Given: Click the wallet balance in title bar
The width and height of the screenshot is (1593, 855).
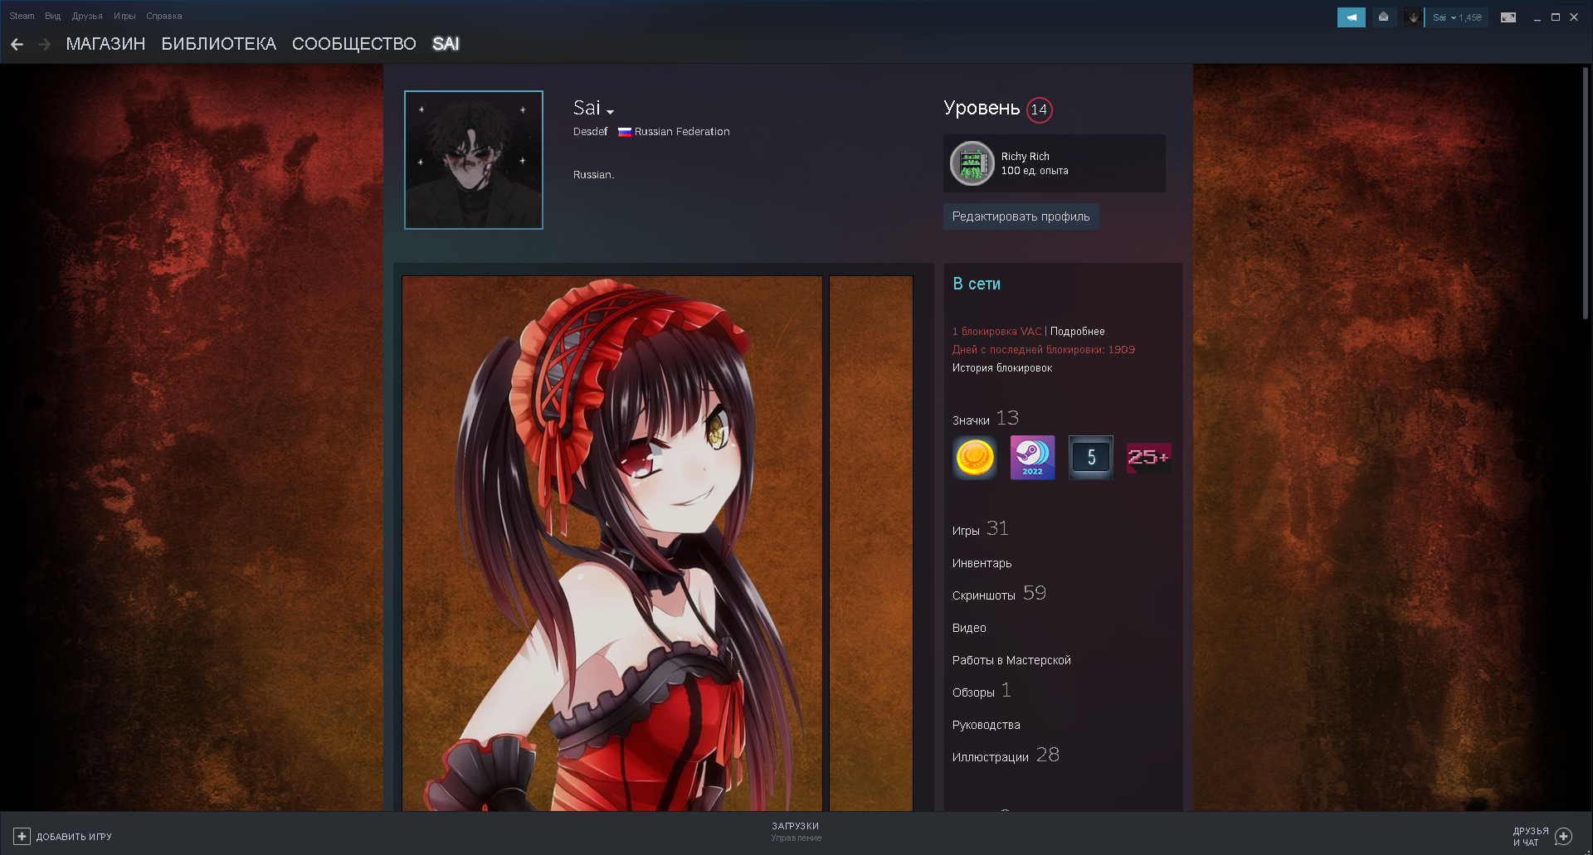Looking at the screenshot, I should pos(1471,17).
